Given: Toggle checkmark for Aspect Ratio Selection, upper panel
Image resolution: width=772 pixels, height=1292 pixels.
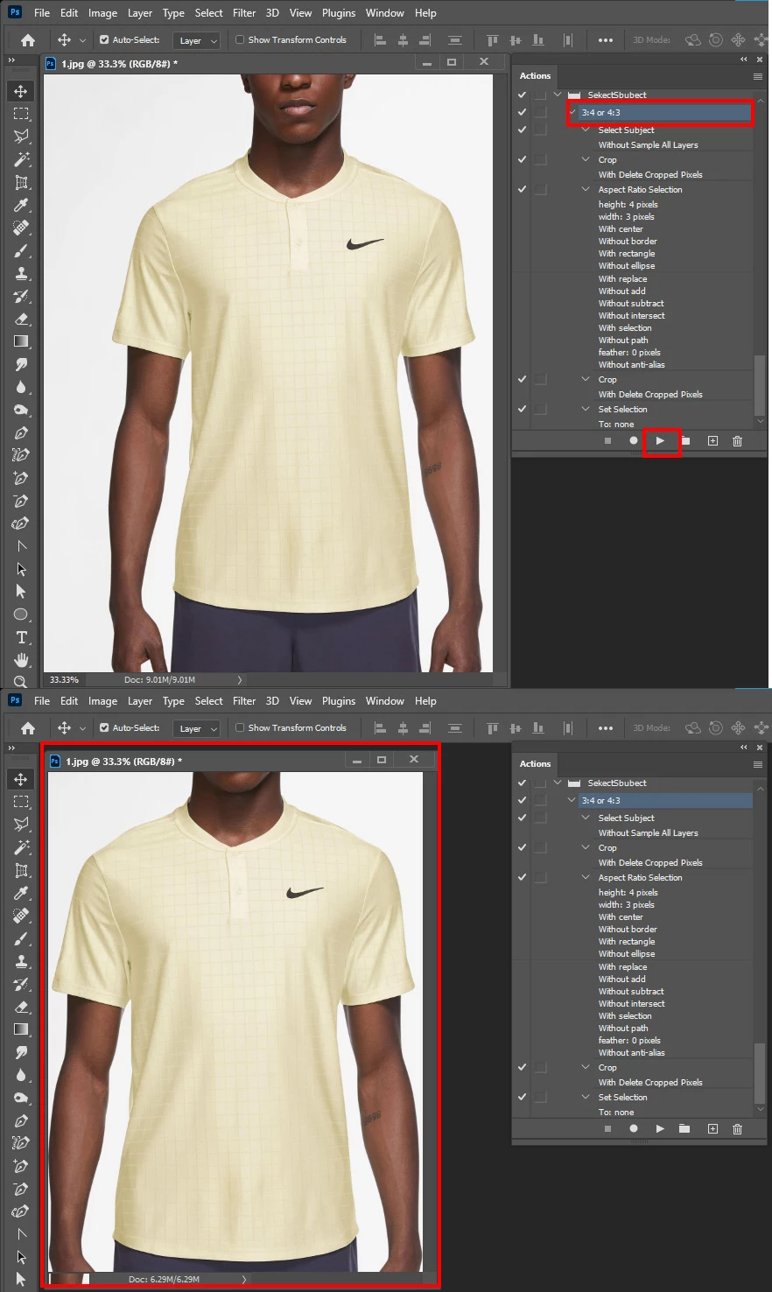Looking at the screenshot, I should 523,189.
